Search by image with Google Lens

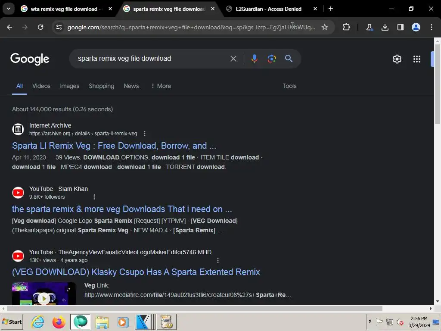[271, 59]
